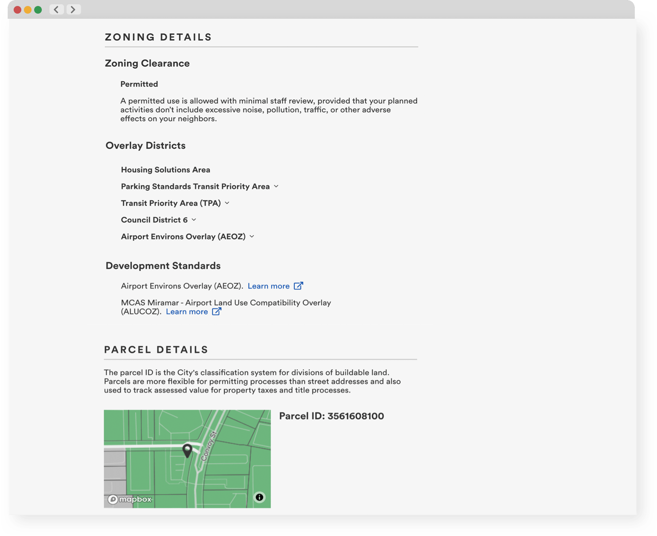Screen dimensions: 657x536
Task: Go back with the browser back arrow
Action: click(56, 9)
